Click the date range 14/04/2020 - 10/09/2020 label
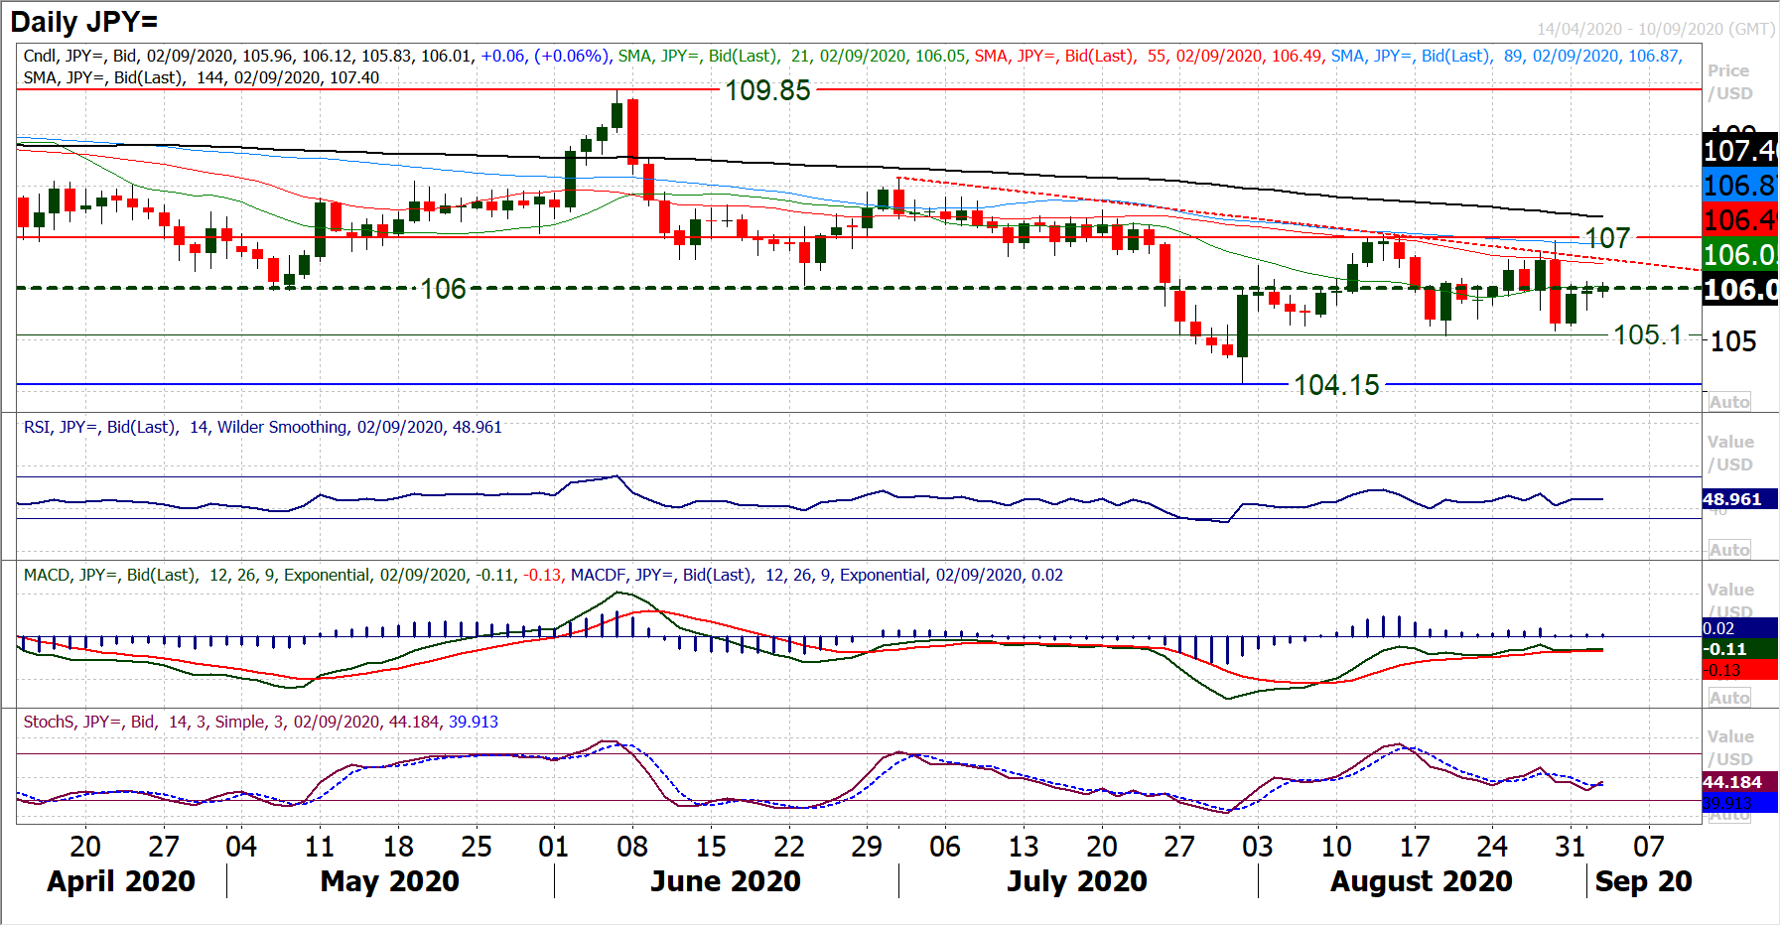The height and width of the screenshot is (926, 1781). [1655, 29]
